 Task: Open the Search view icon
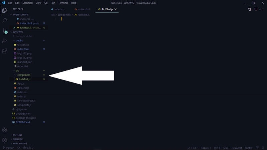4,20
